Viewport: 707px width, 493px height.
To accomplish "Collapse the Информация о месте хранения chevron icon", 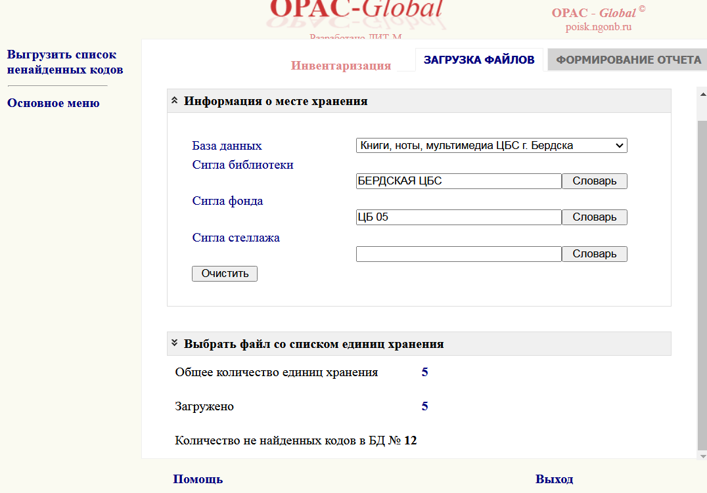I will 175,100.
